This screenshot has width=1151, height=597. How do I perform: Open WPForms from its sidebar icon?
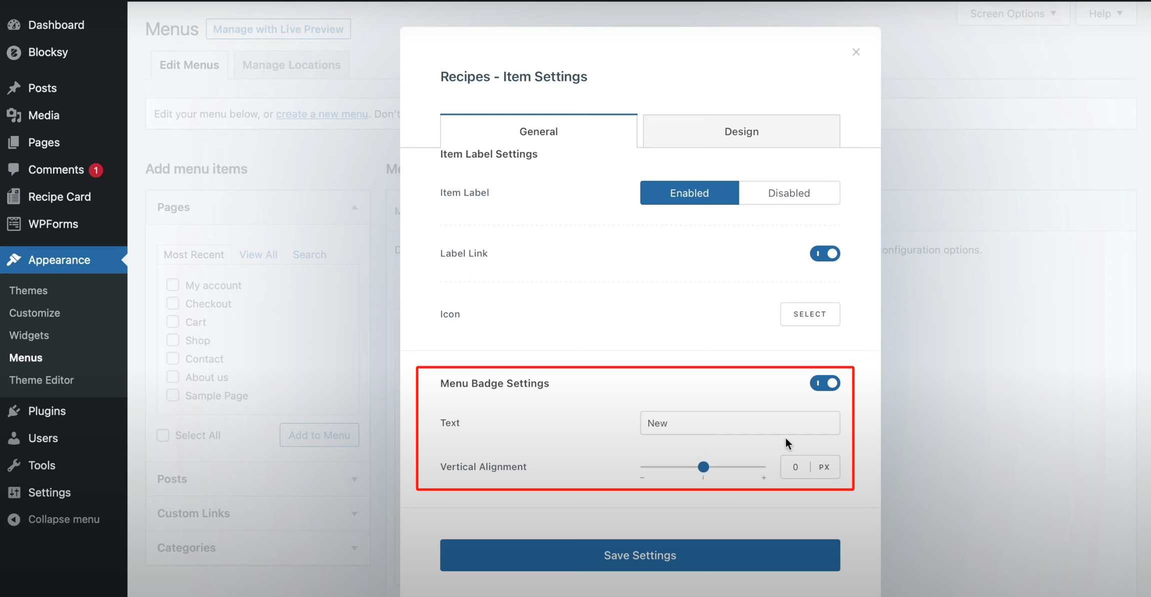click(14, 224)
